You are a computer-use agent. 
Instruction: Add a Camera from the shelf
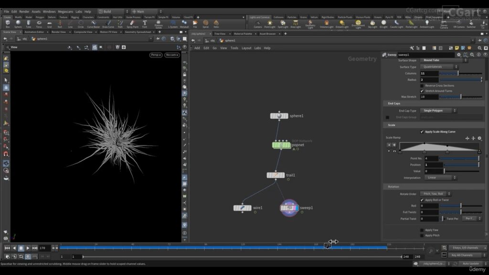point(257,24)
